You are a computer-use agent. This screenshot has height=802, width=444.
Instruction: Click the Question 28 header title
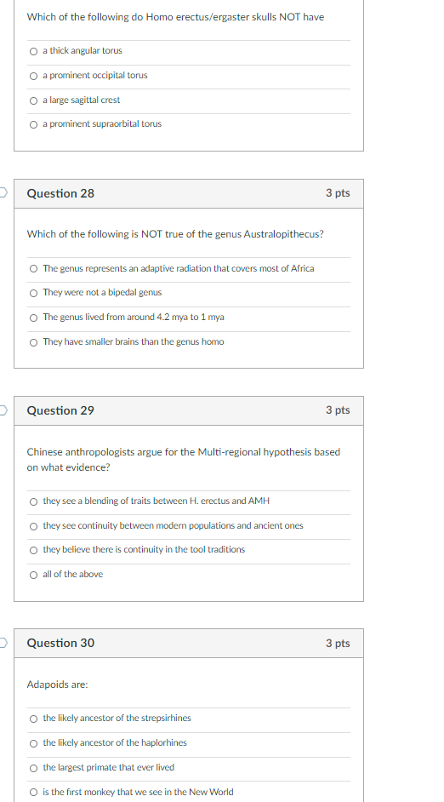pyautogui.click(x=60, y=193)
